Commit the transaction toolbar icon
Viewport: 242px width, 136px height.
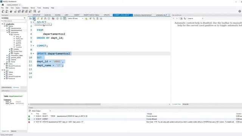[57, 19]
